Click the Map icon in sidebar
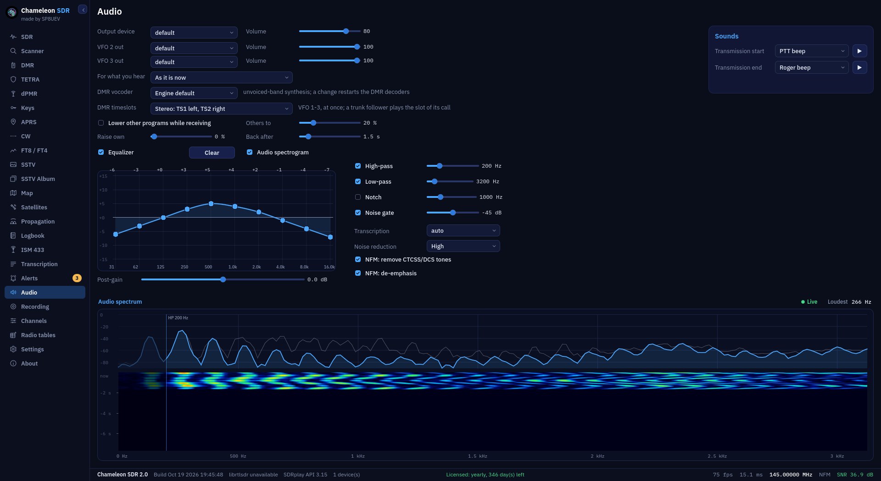This screenshot has height=481, width=881. point(13,193)
